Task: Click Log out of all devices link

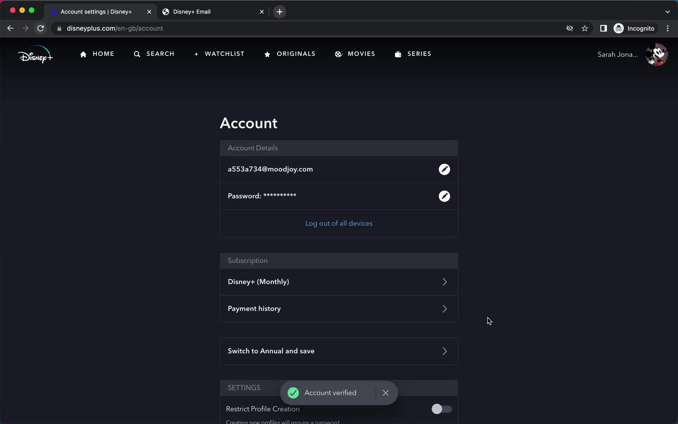Action: click(339, 223)
